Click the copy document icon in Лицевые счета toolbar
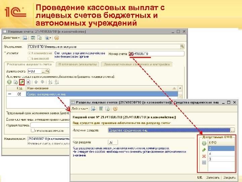The image size is (242, 182). [x=40, y=38]
